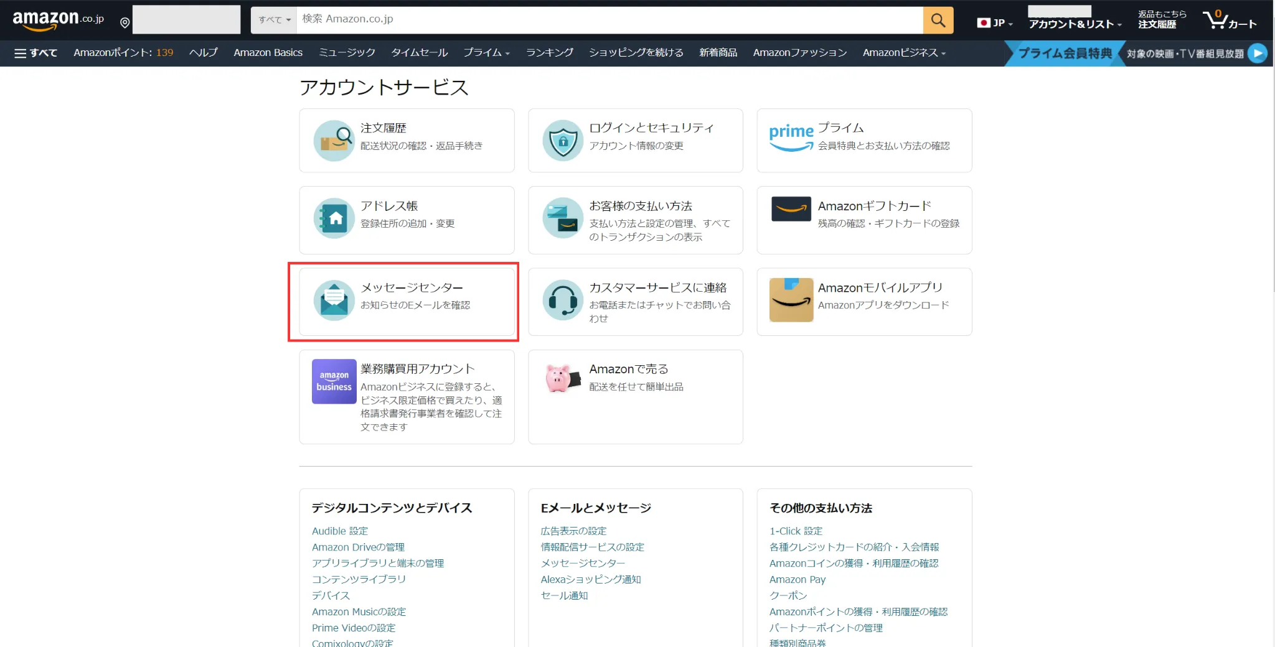Open タイムセール in the nav bar
The image size is (1275, 647).
coord(420,53)
